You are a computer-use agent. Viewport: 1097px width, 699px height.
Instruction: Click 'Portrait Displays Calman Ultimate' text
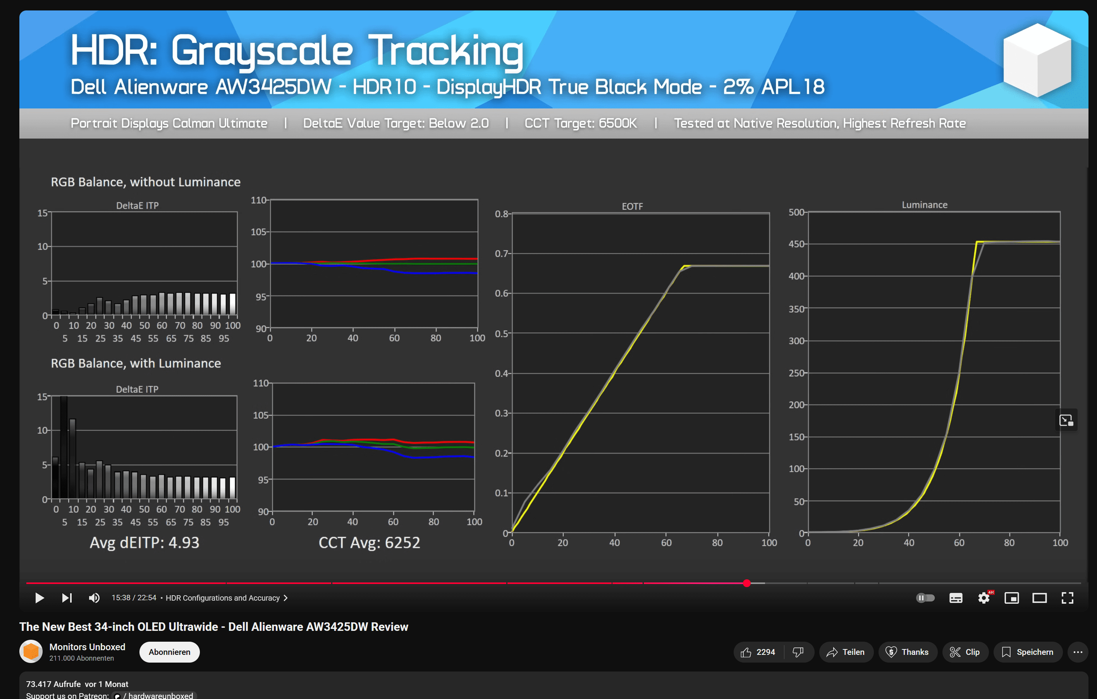[169, 124]
